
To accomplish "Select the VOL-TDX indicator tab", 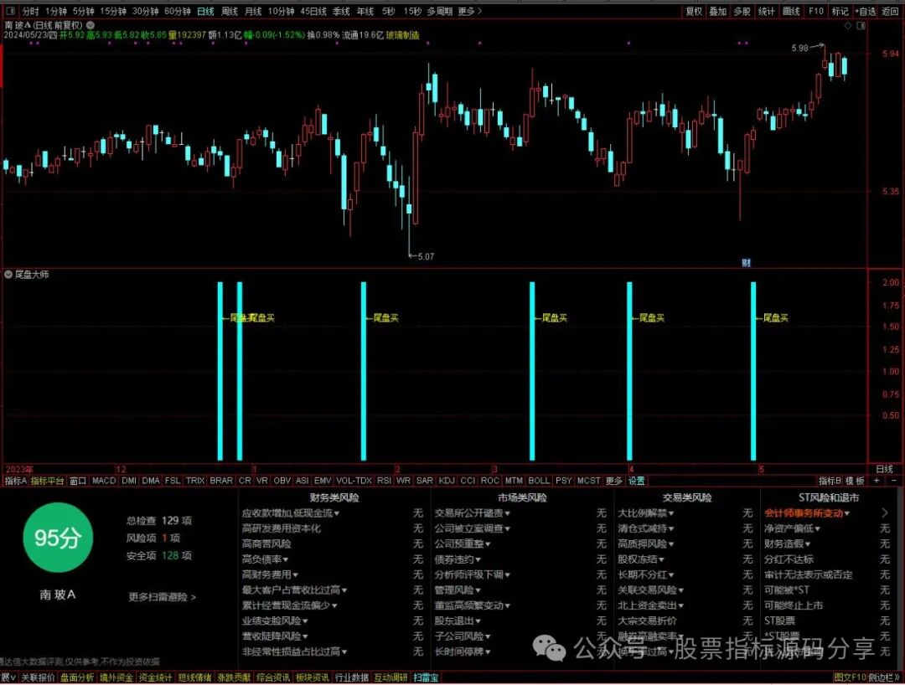I will point(354,481).
